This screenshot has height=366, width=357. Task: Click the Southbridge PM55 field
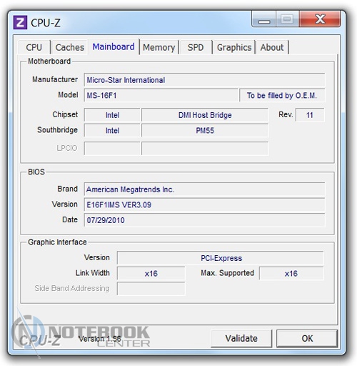205,130
